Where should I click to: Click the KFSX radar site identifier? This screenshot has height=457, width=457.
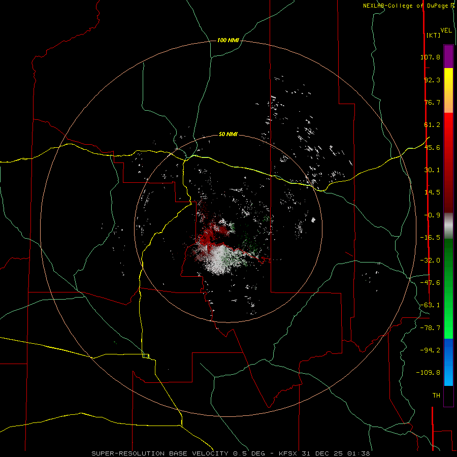point(288,453)
